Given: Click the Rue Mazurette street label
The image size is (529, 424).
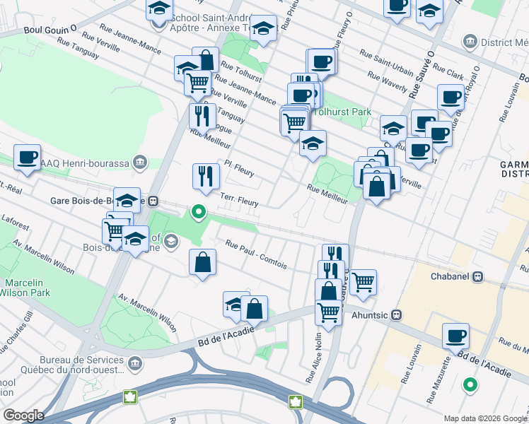Looking at the screenshot, I should (x=438, y=380).
